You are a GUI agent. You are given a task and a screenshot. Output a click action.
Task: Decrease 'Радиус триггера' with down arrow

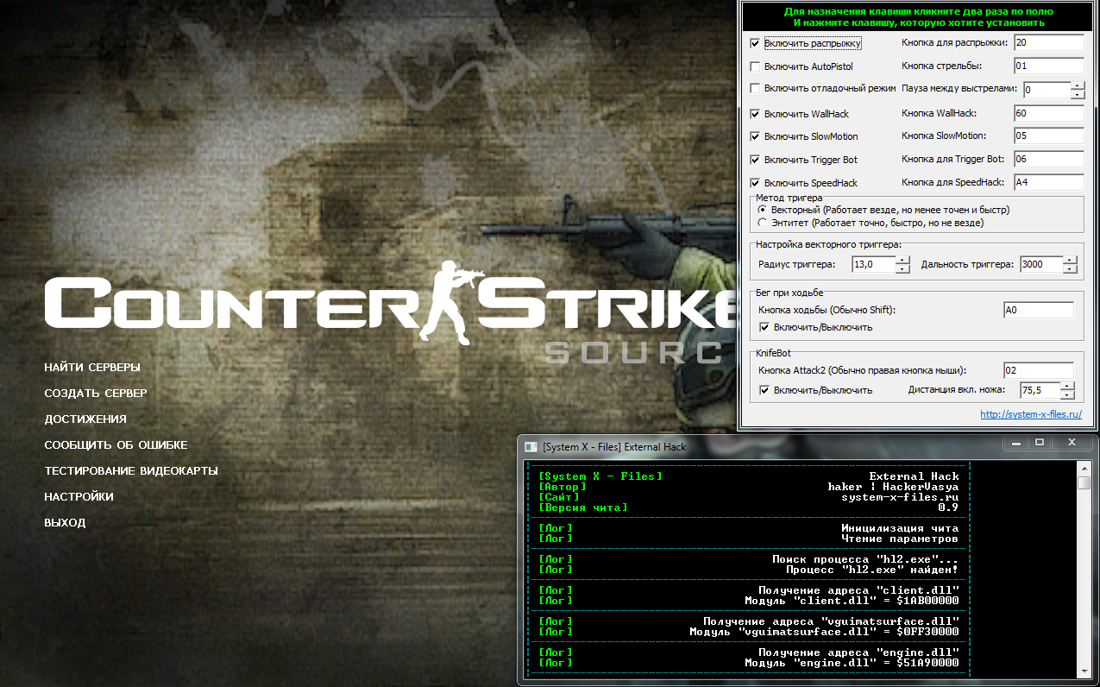coord(902,269)
